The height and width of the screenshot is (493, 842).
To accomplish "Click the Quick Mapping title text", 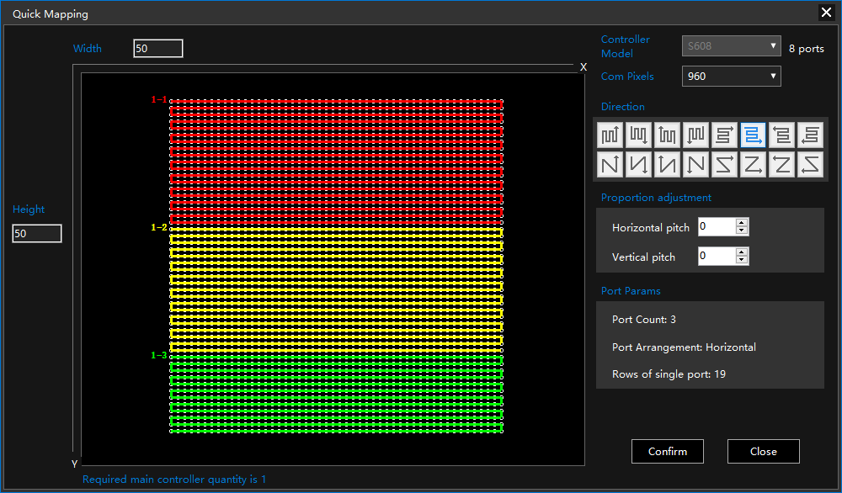I will (51, 14).
